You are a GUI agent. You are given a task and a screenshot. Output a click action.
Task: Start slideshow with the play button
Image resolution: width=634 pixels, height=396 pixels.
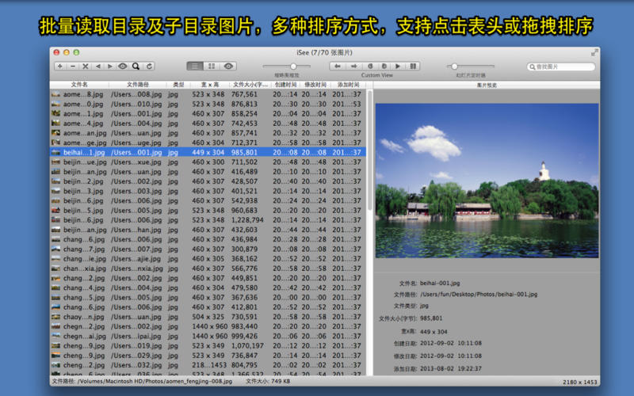[x=398, y=67]
